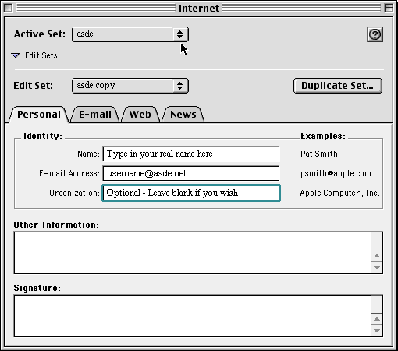Click inside the Signature text area
Screen dimensions: 398x351
click(x=193, y=316)
